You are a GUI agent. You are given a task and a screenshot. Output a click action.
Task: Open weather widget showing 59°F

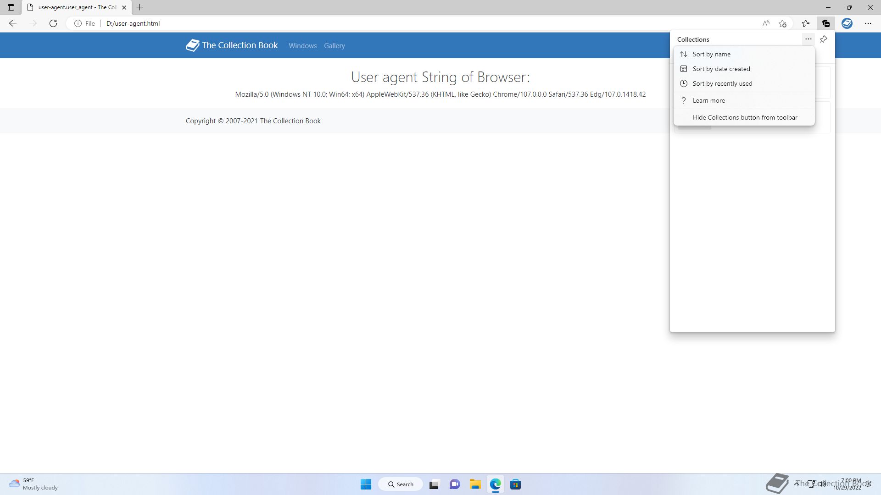(x=33, y=484)
